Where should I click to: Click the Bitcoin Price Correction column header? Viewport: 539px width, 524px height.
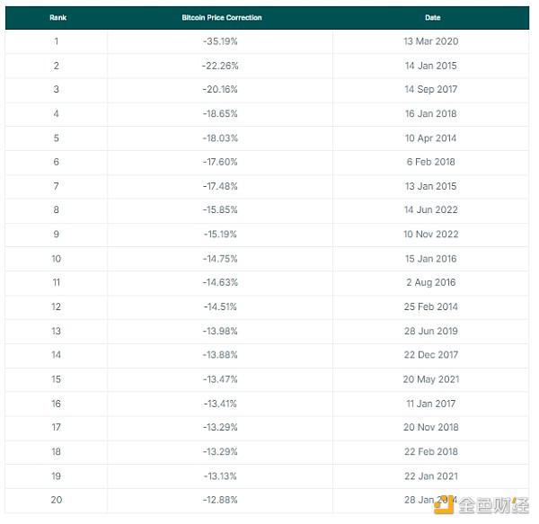point(220,17)
